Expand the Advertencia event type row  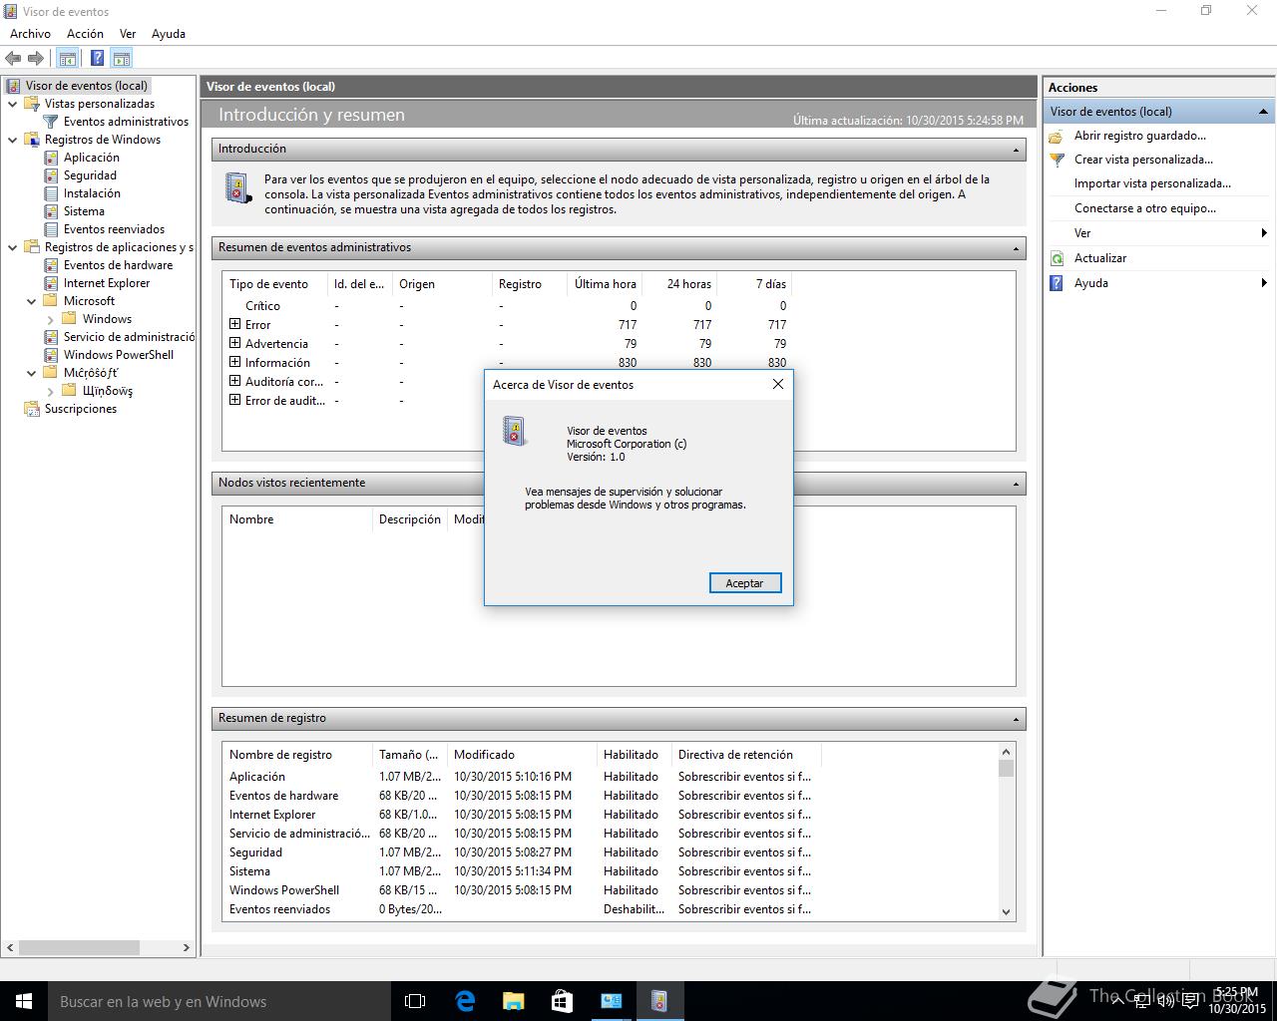(235, 343)
